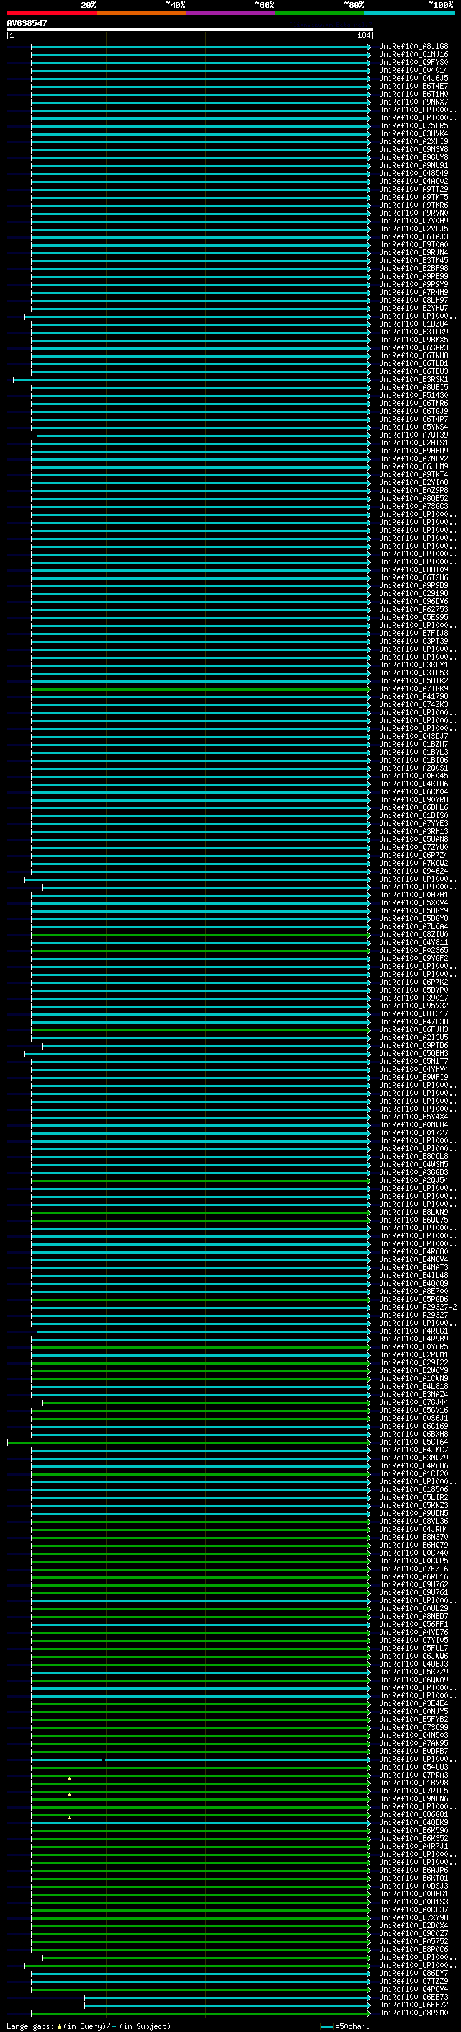
Task: Click the purple ~60% identity legend segment
Action: [x=230, y=13]
